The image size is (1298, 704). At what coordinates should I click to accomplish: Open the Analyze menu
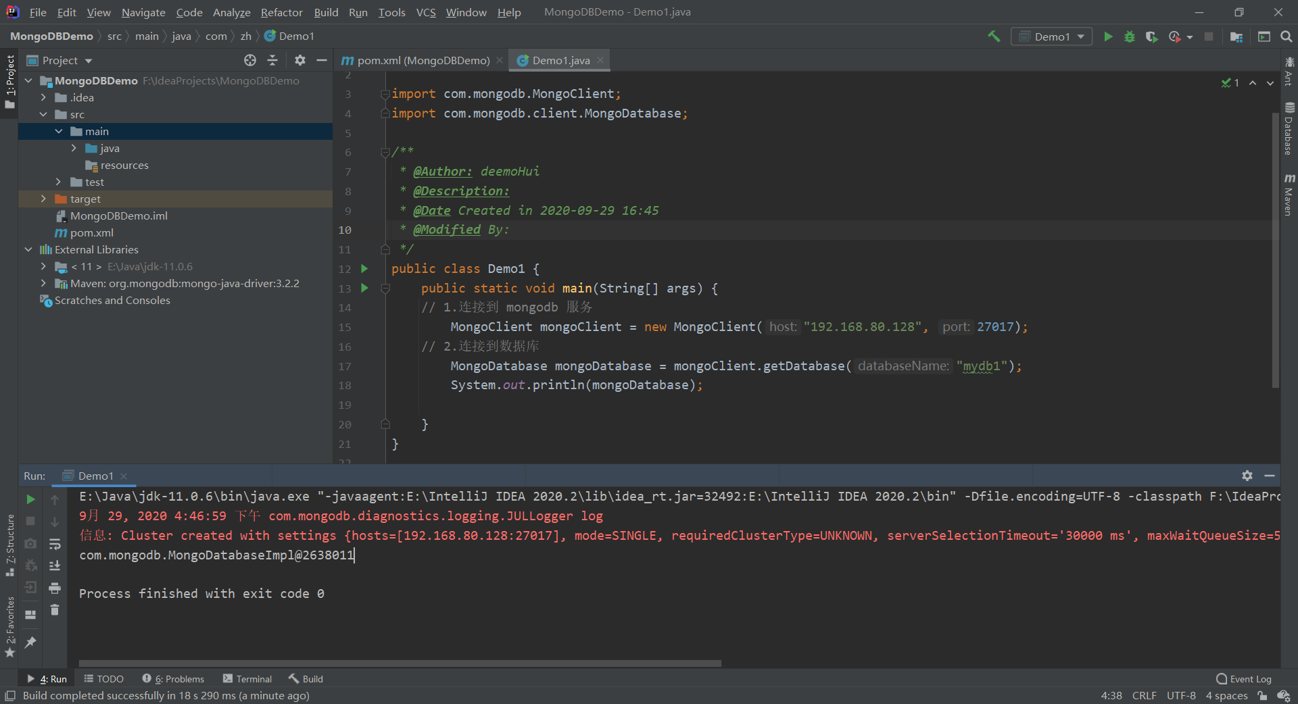pos(231,12)
